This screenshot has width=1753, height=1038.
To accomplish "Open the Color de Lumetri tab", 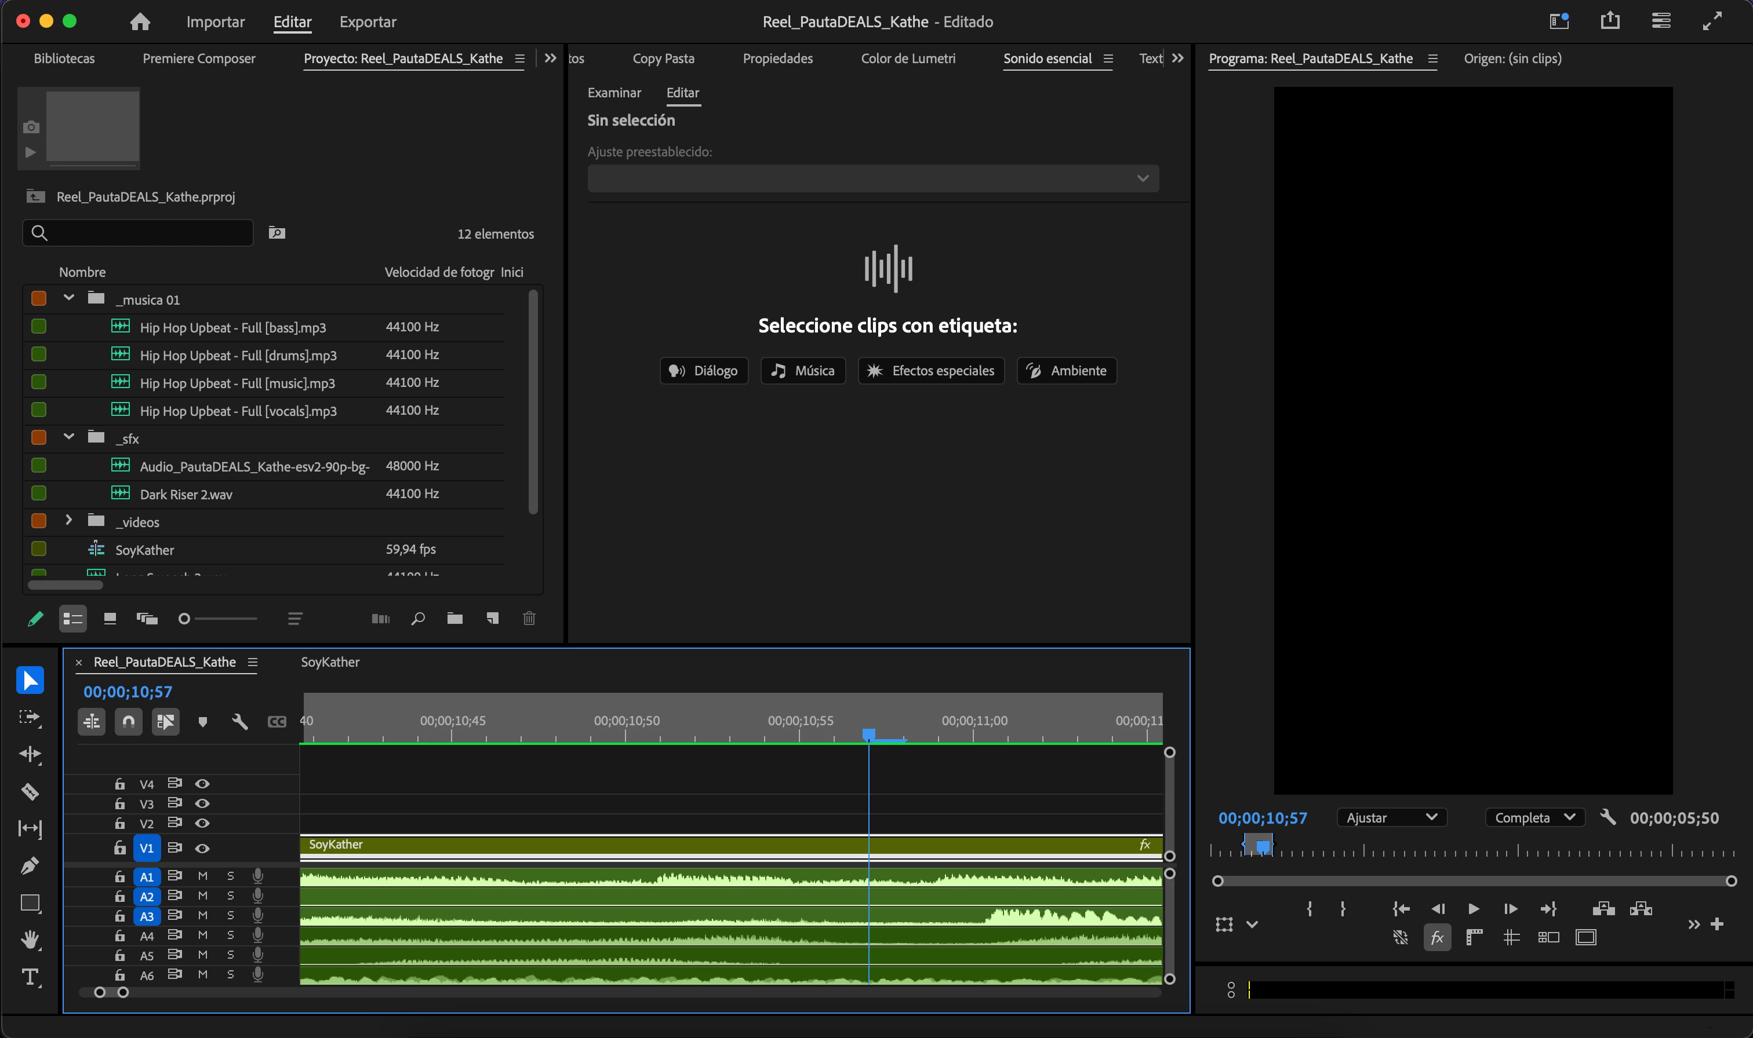I will pyautogui.click(x=908, y=59).
